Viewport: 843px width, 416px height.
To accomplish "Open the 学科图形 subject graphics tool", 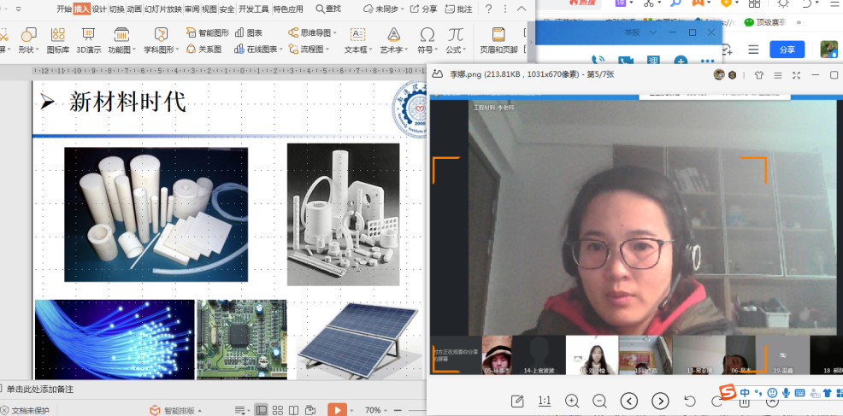I will [161, 40].
